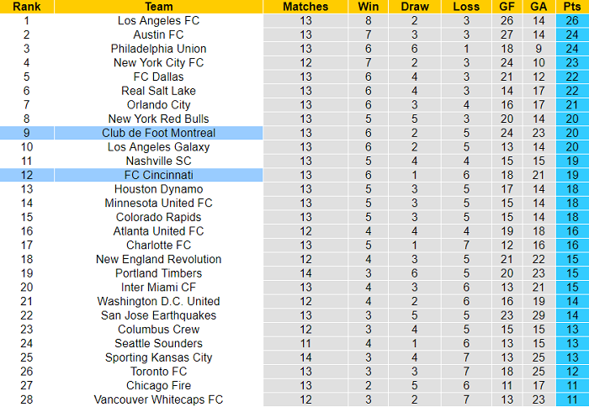This screenshot has width=589, height=407.
Task: Click Los Angeles FC's 26 points cell
Action: tap(570, 20)
